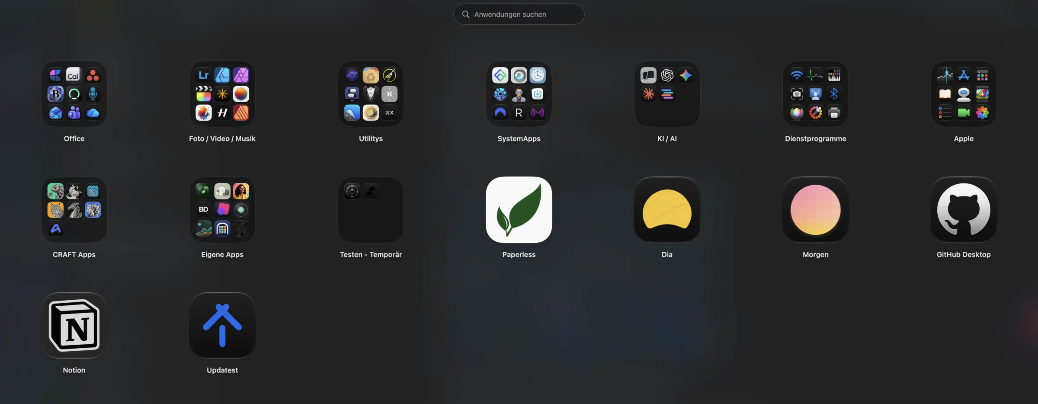Image resolution: width=1038 pixels, height=404 pixels.
Task: Open the Office folder
Action: [x=74, y=94]
